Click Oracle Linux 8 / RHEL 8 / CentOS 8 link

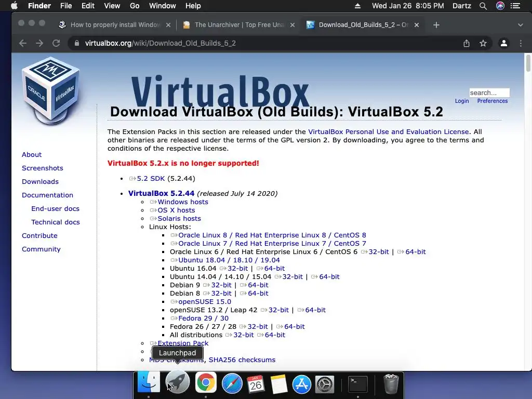click(x=272, y=235)
